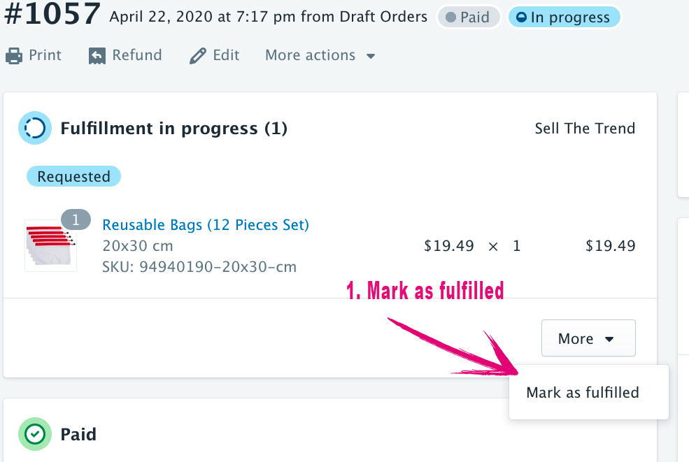This screenshot has width=689, height=462.
Task: Click the quantity badge on product image
Action: pyautogui.click(x=76, y=219)
